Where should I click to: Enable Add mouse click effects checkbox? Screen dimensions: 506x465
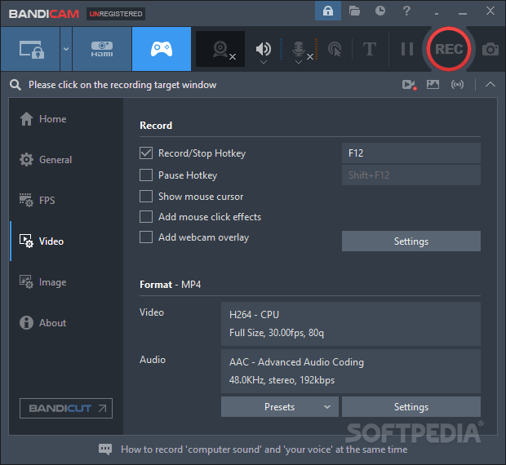coord(146,217)
